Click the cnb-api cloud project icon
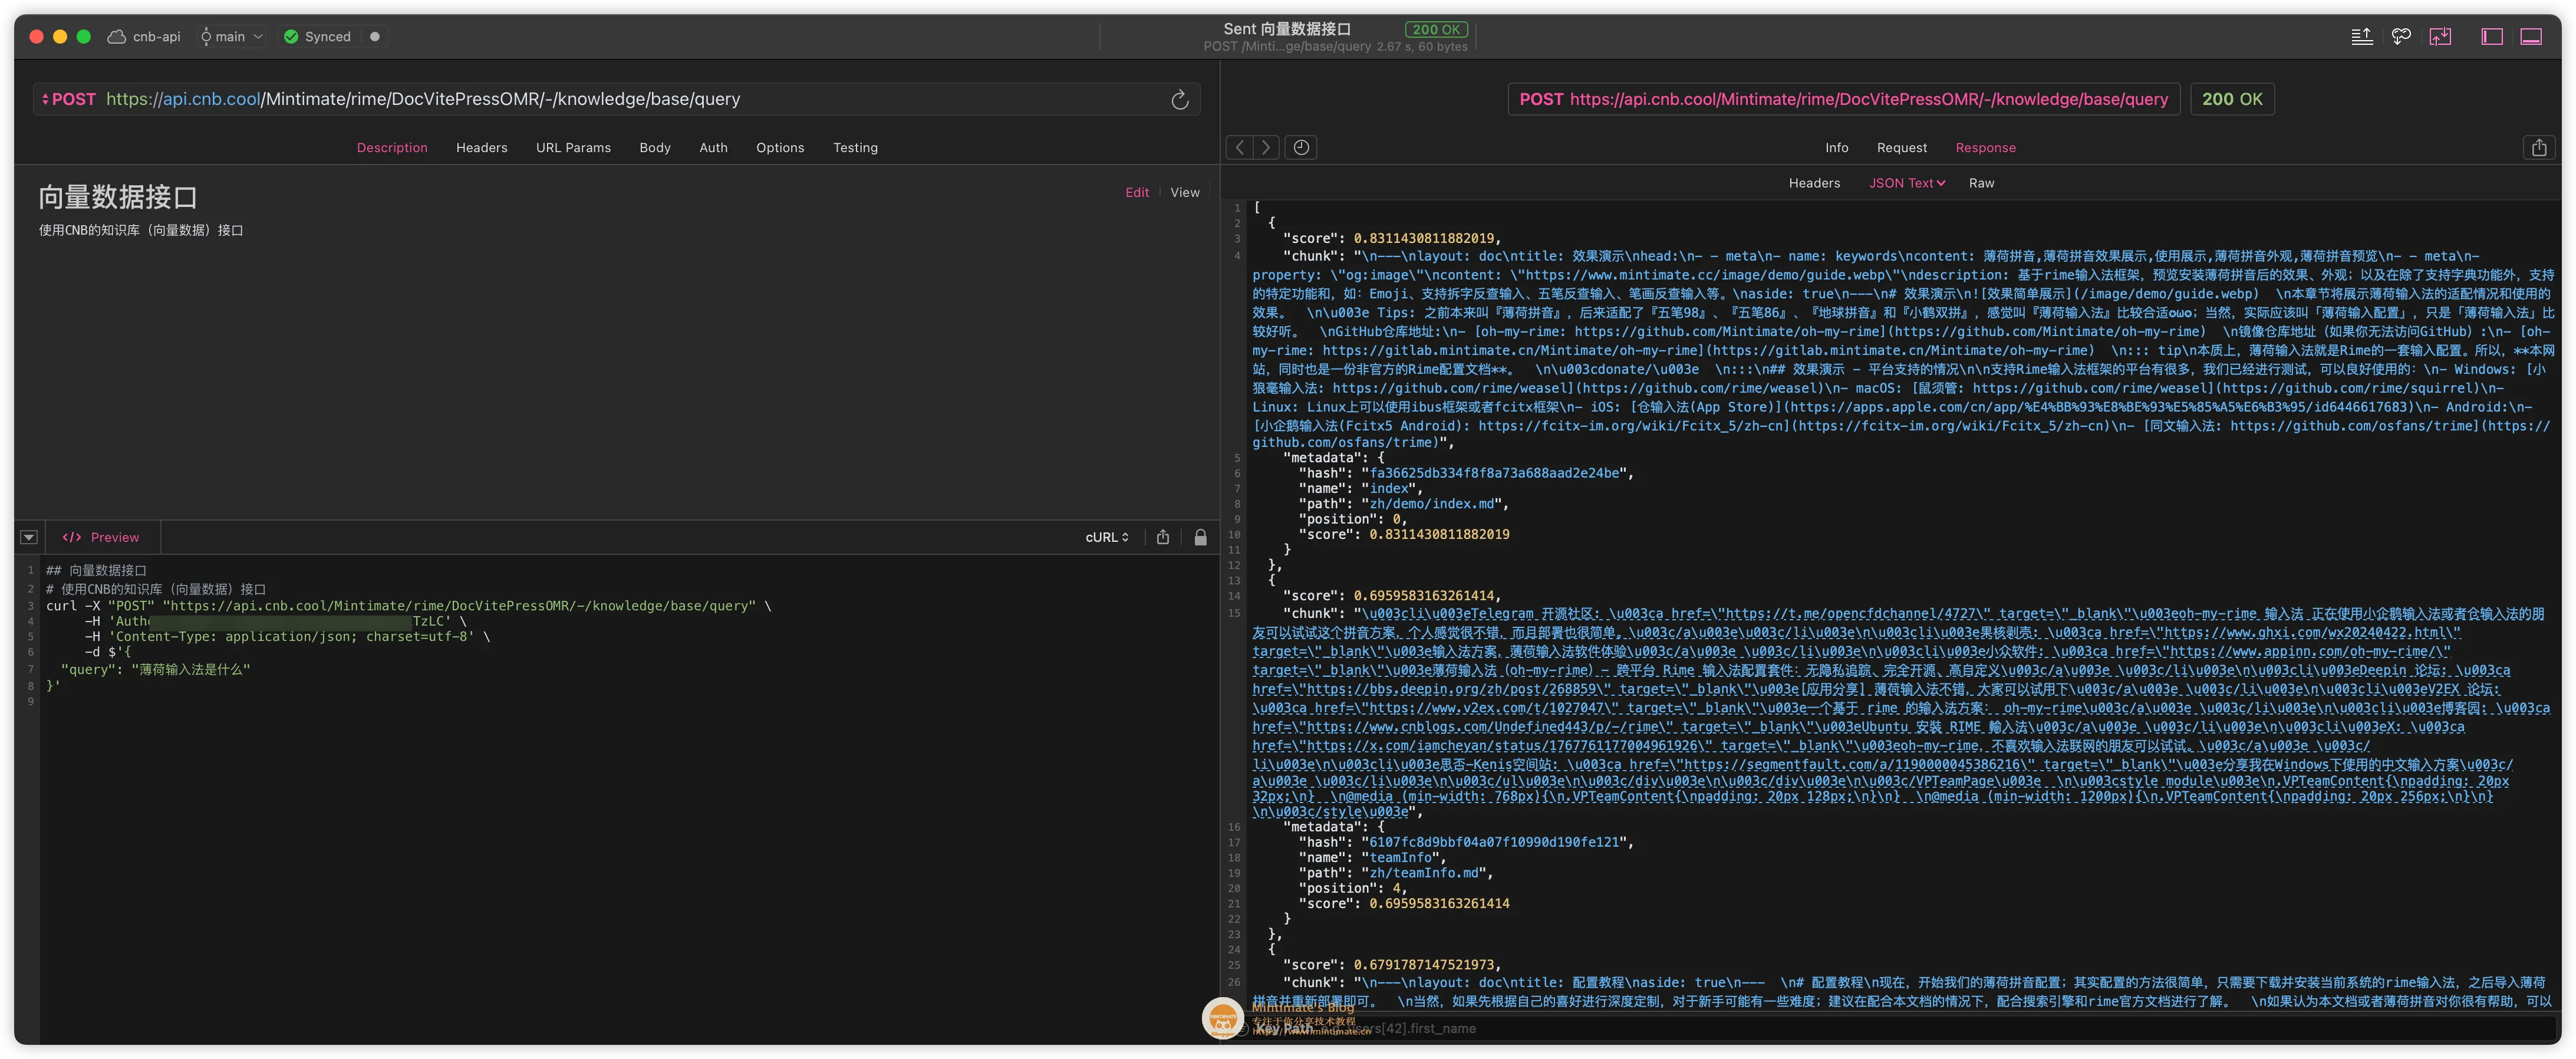Viewport: 2576px width, 1059px height. pos(116,37)
